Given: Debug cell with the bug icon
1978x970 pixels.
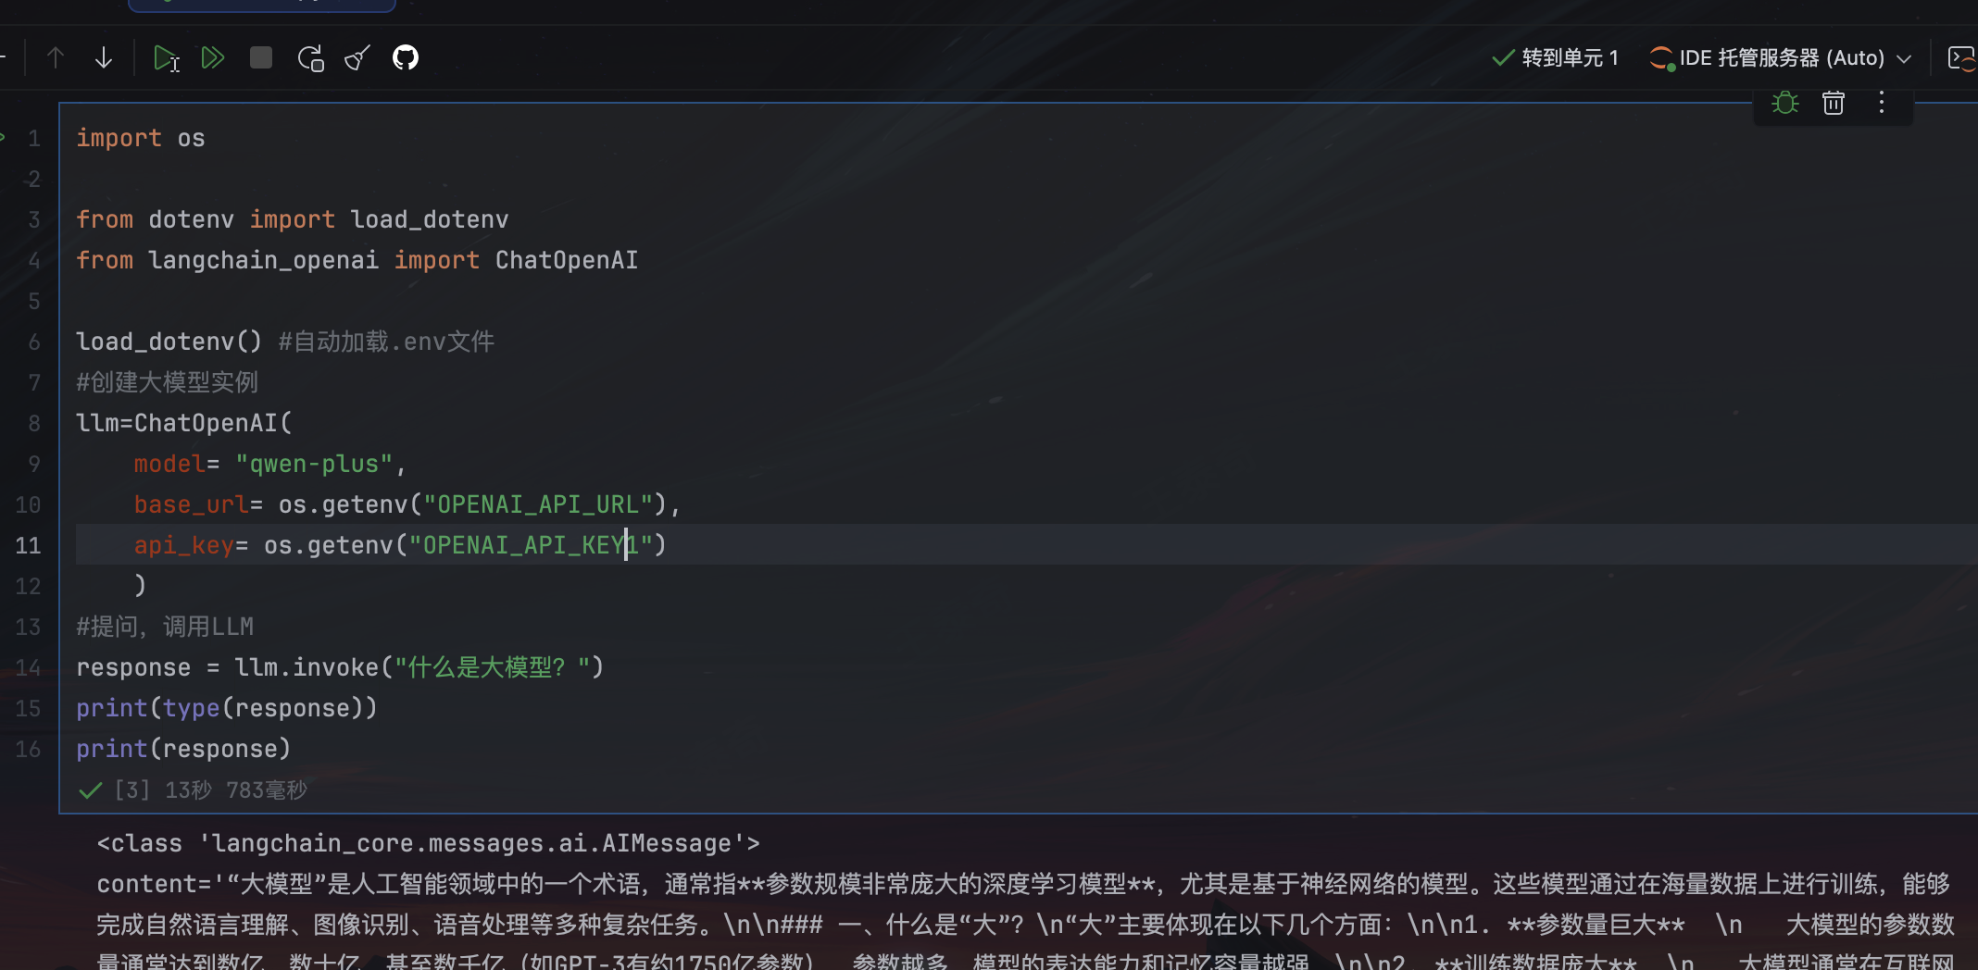Looking at the screenshot, I should 1785,103.
